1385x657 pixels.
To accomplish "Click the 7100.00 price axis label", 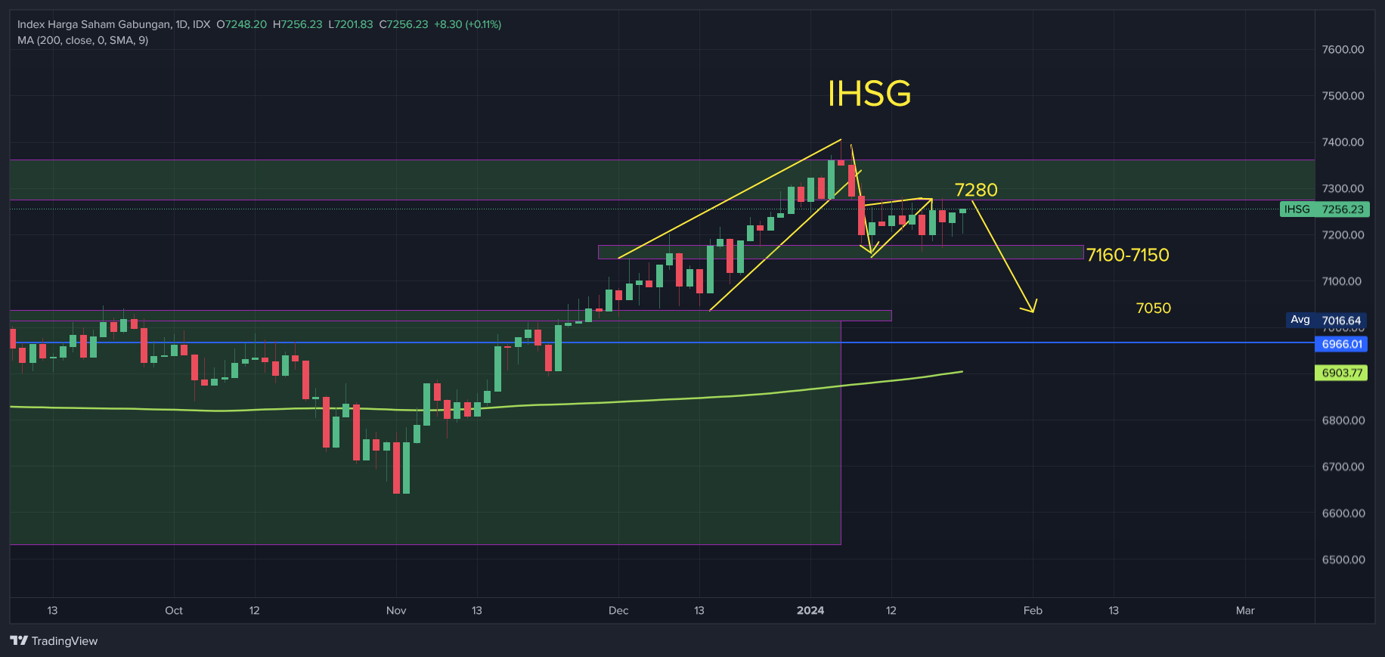I will [1341, 281].
